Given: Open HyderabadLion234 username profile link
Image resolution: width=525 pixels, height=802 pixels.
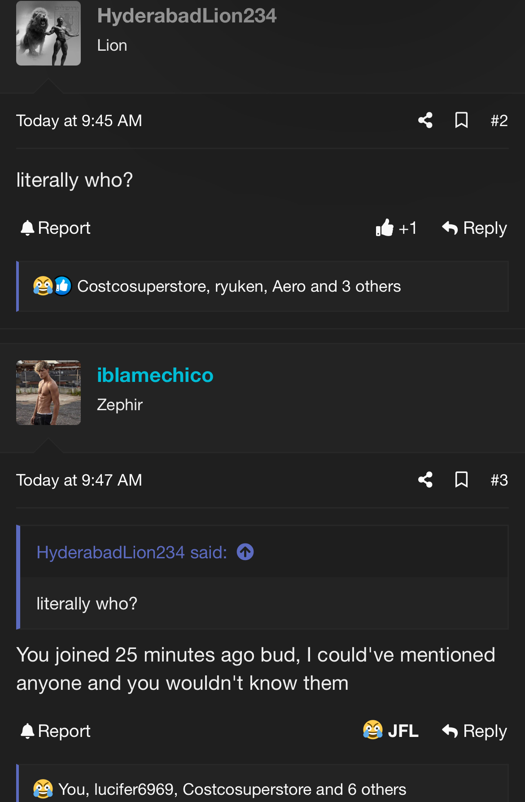Looking at the screenshot, I should [x=187, y=16].
